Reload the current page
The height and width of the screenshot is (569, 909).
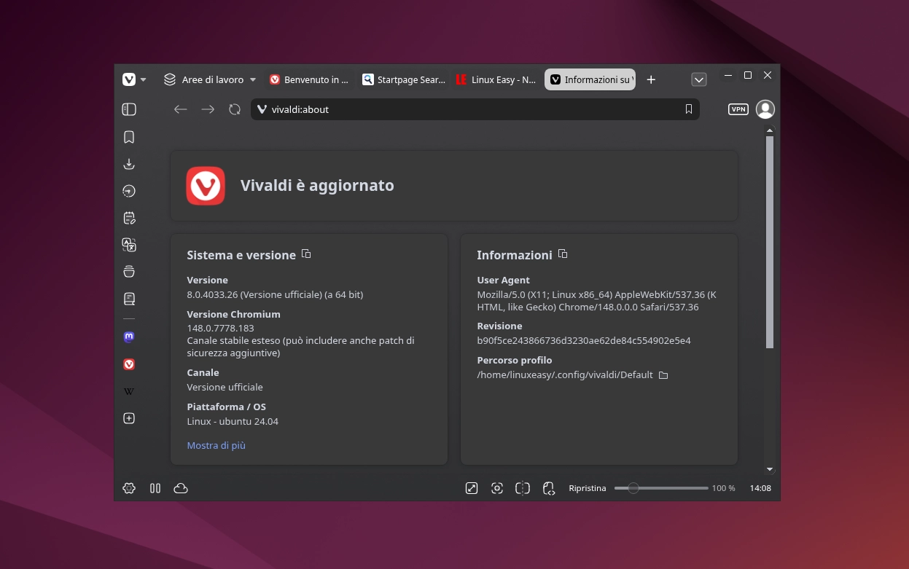click(x=235, y=109)
